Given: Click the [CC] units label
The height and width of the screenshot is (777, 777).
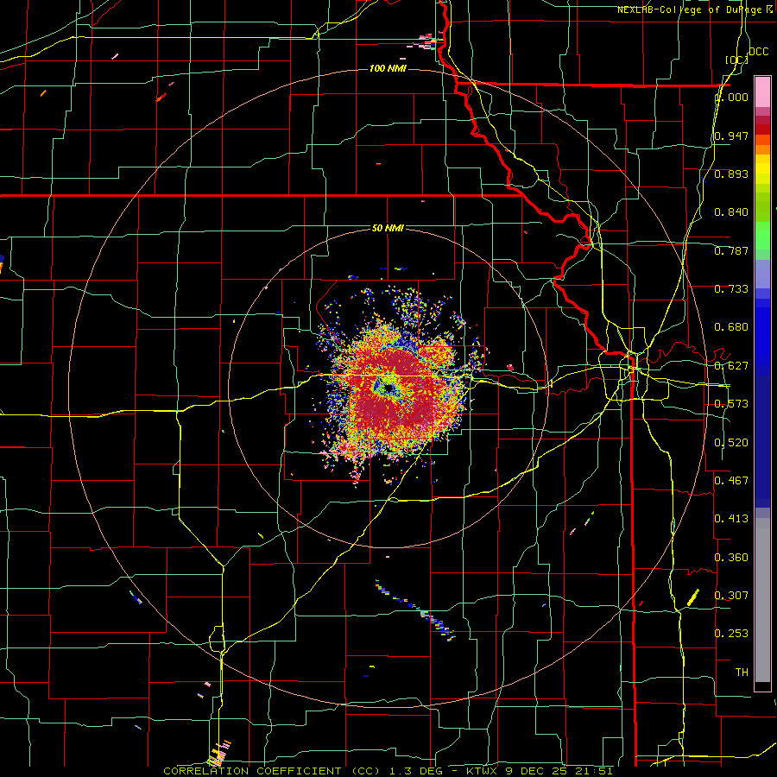Looking at the screenshot, I should tap(736, 60).
